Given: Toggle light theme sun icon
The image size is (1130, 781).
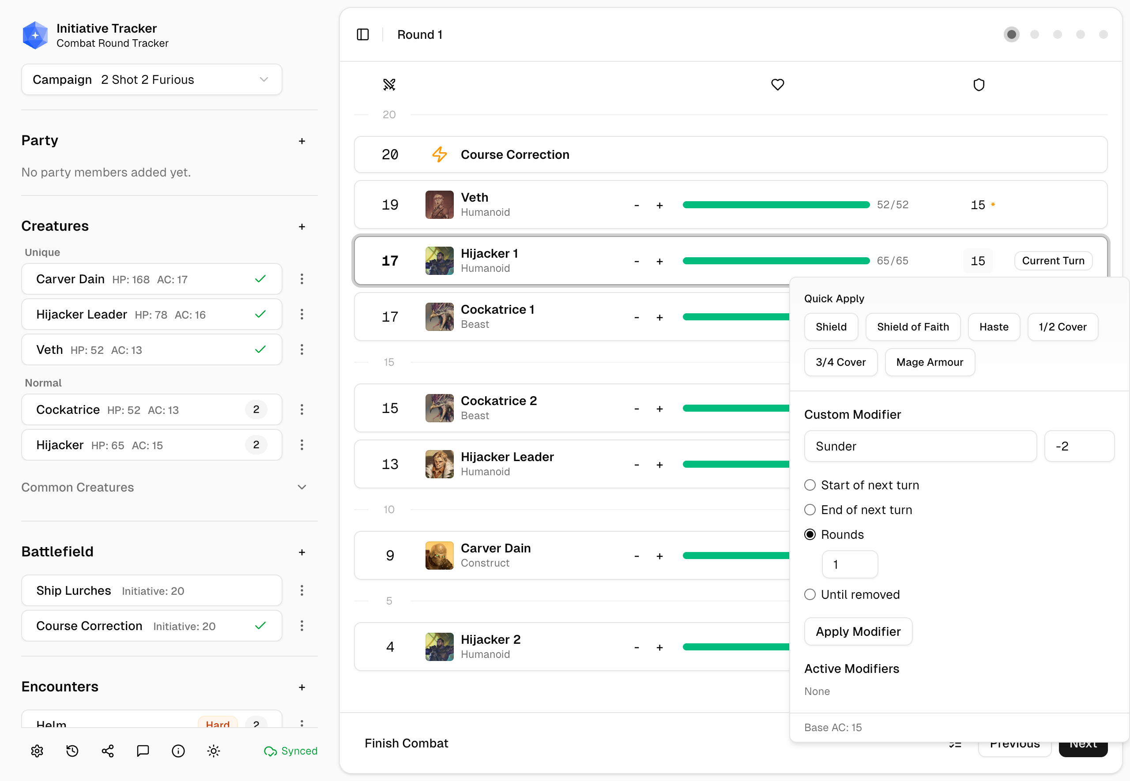Looking at the screenshot, I should click(x=213, y=751).
